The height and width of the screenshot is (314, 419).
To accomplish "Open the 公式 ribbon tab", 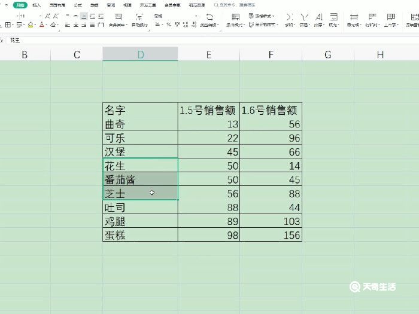I will 78,5.
